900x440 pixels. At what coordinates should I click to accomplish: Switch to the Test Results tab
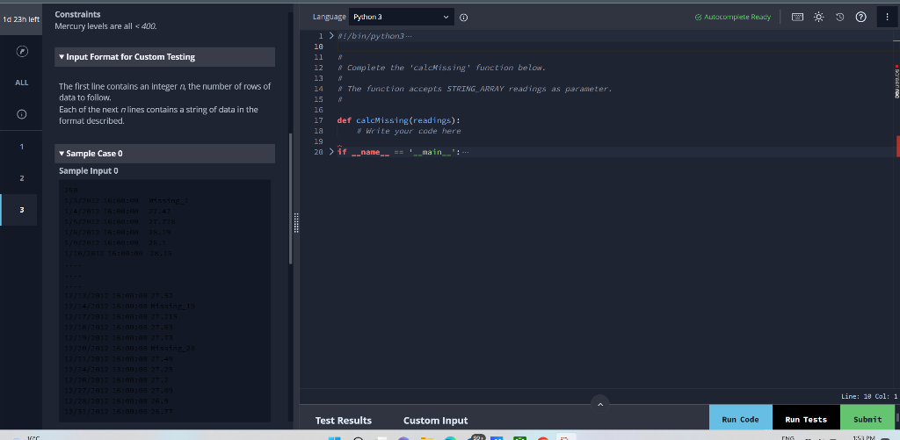[344, 421]
